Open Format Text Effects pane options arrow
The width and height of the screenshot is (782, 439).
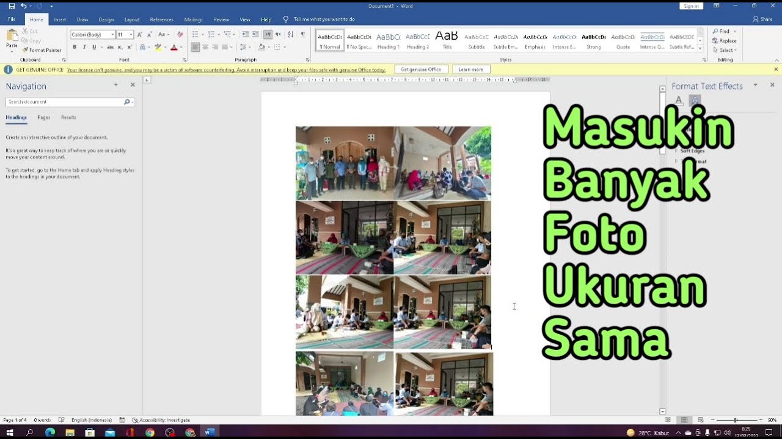[x=755, y=85]
